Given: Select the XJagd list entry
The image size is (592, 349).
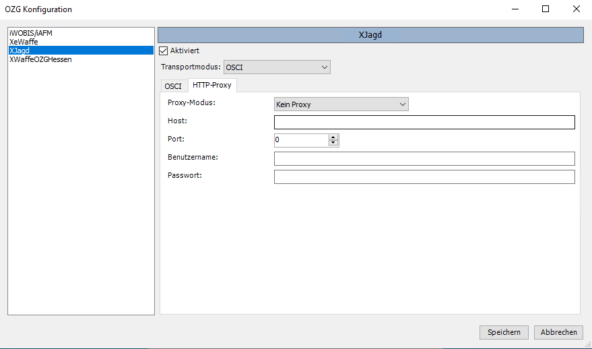Looking at the screenshot, I should [x=20, y=51].
